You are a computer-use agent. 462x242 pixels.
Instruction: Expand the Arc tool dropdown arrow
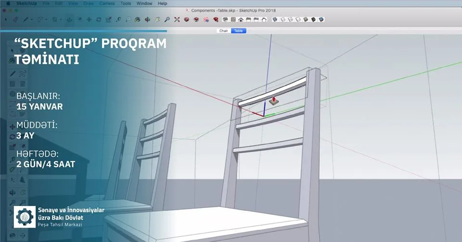(x=46, y=20)
